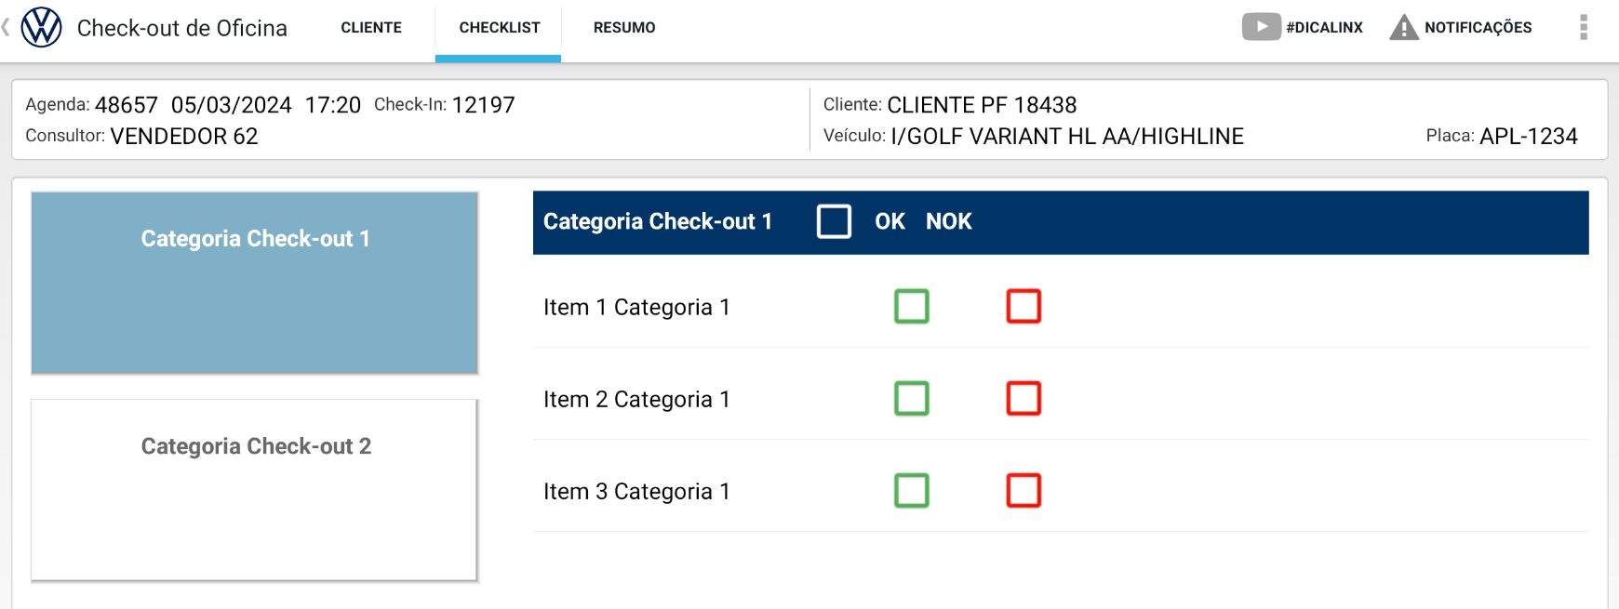
Task: Open the three-dot overflow menu
Action: tap(1583, 28)
